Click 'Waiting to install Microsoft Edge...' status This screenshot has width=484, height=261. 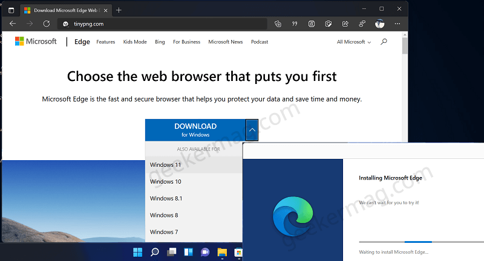pos(394,252)
